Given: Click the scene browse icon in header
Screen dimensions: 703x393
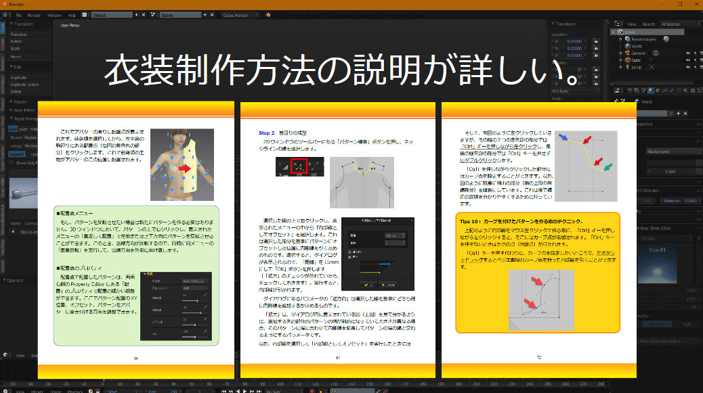Looking at the screenshot, I should pyautogui.click(x=154, y=15).
